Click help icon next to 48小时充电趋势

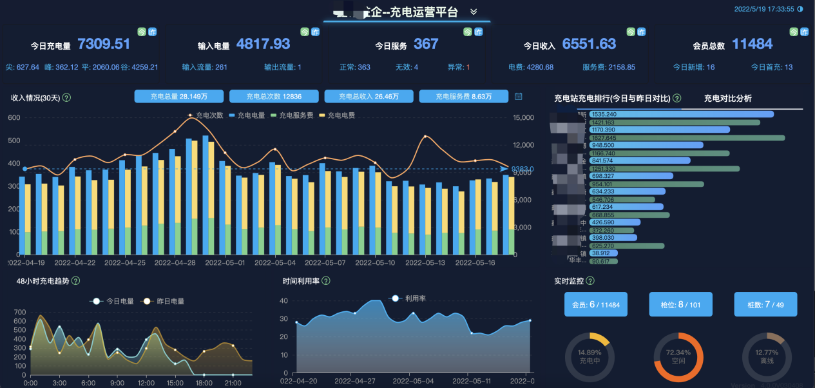tap(75, 281)
